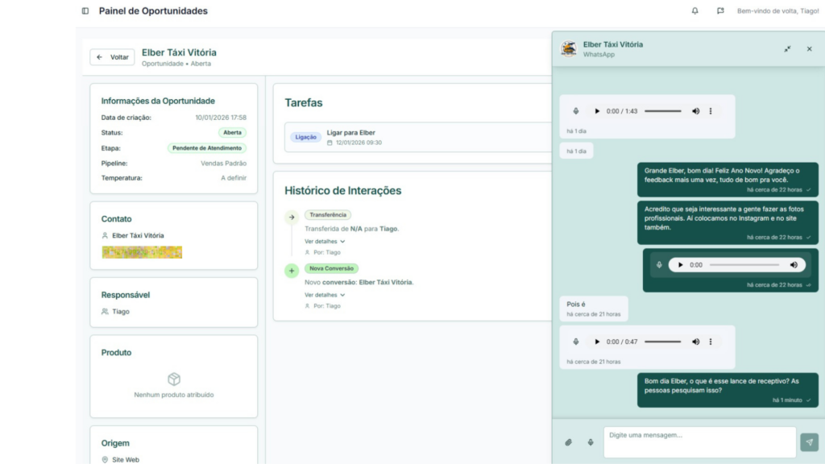Click the 'Digite uma mensagem' input field
This screenshot has height=464, width=825.
click(x=699, y=441)
